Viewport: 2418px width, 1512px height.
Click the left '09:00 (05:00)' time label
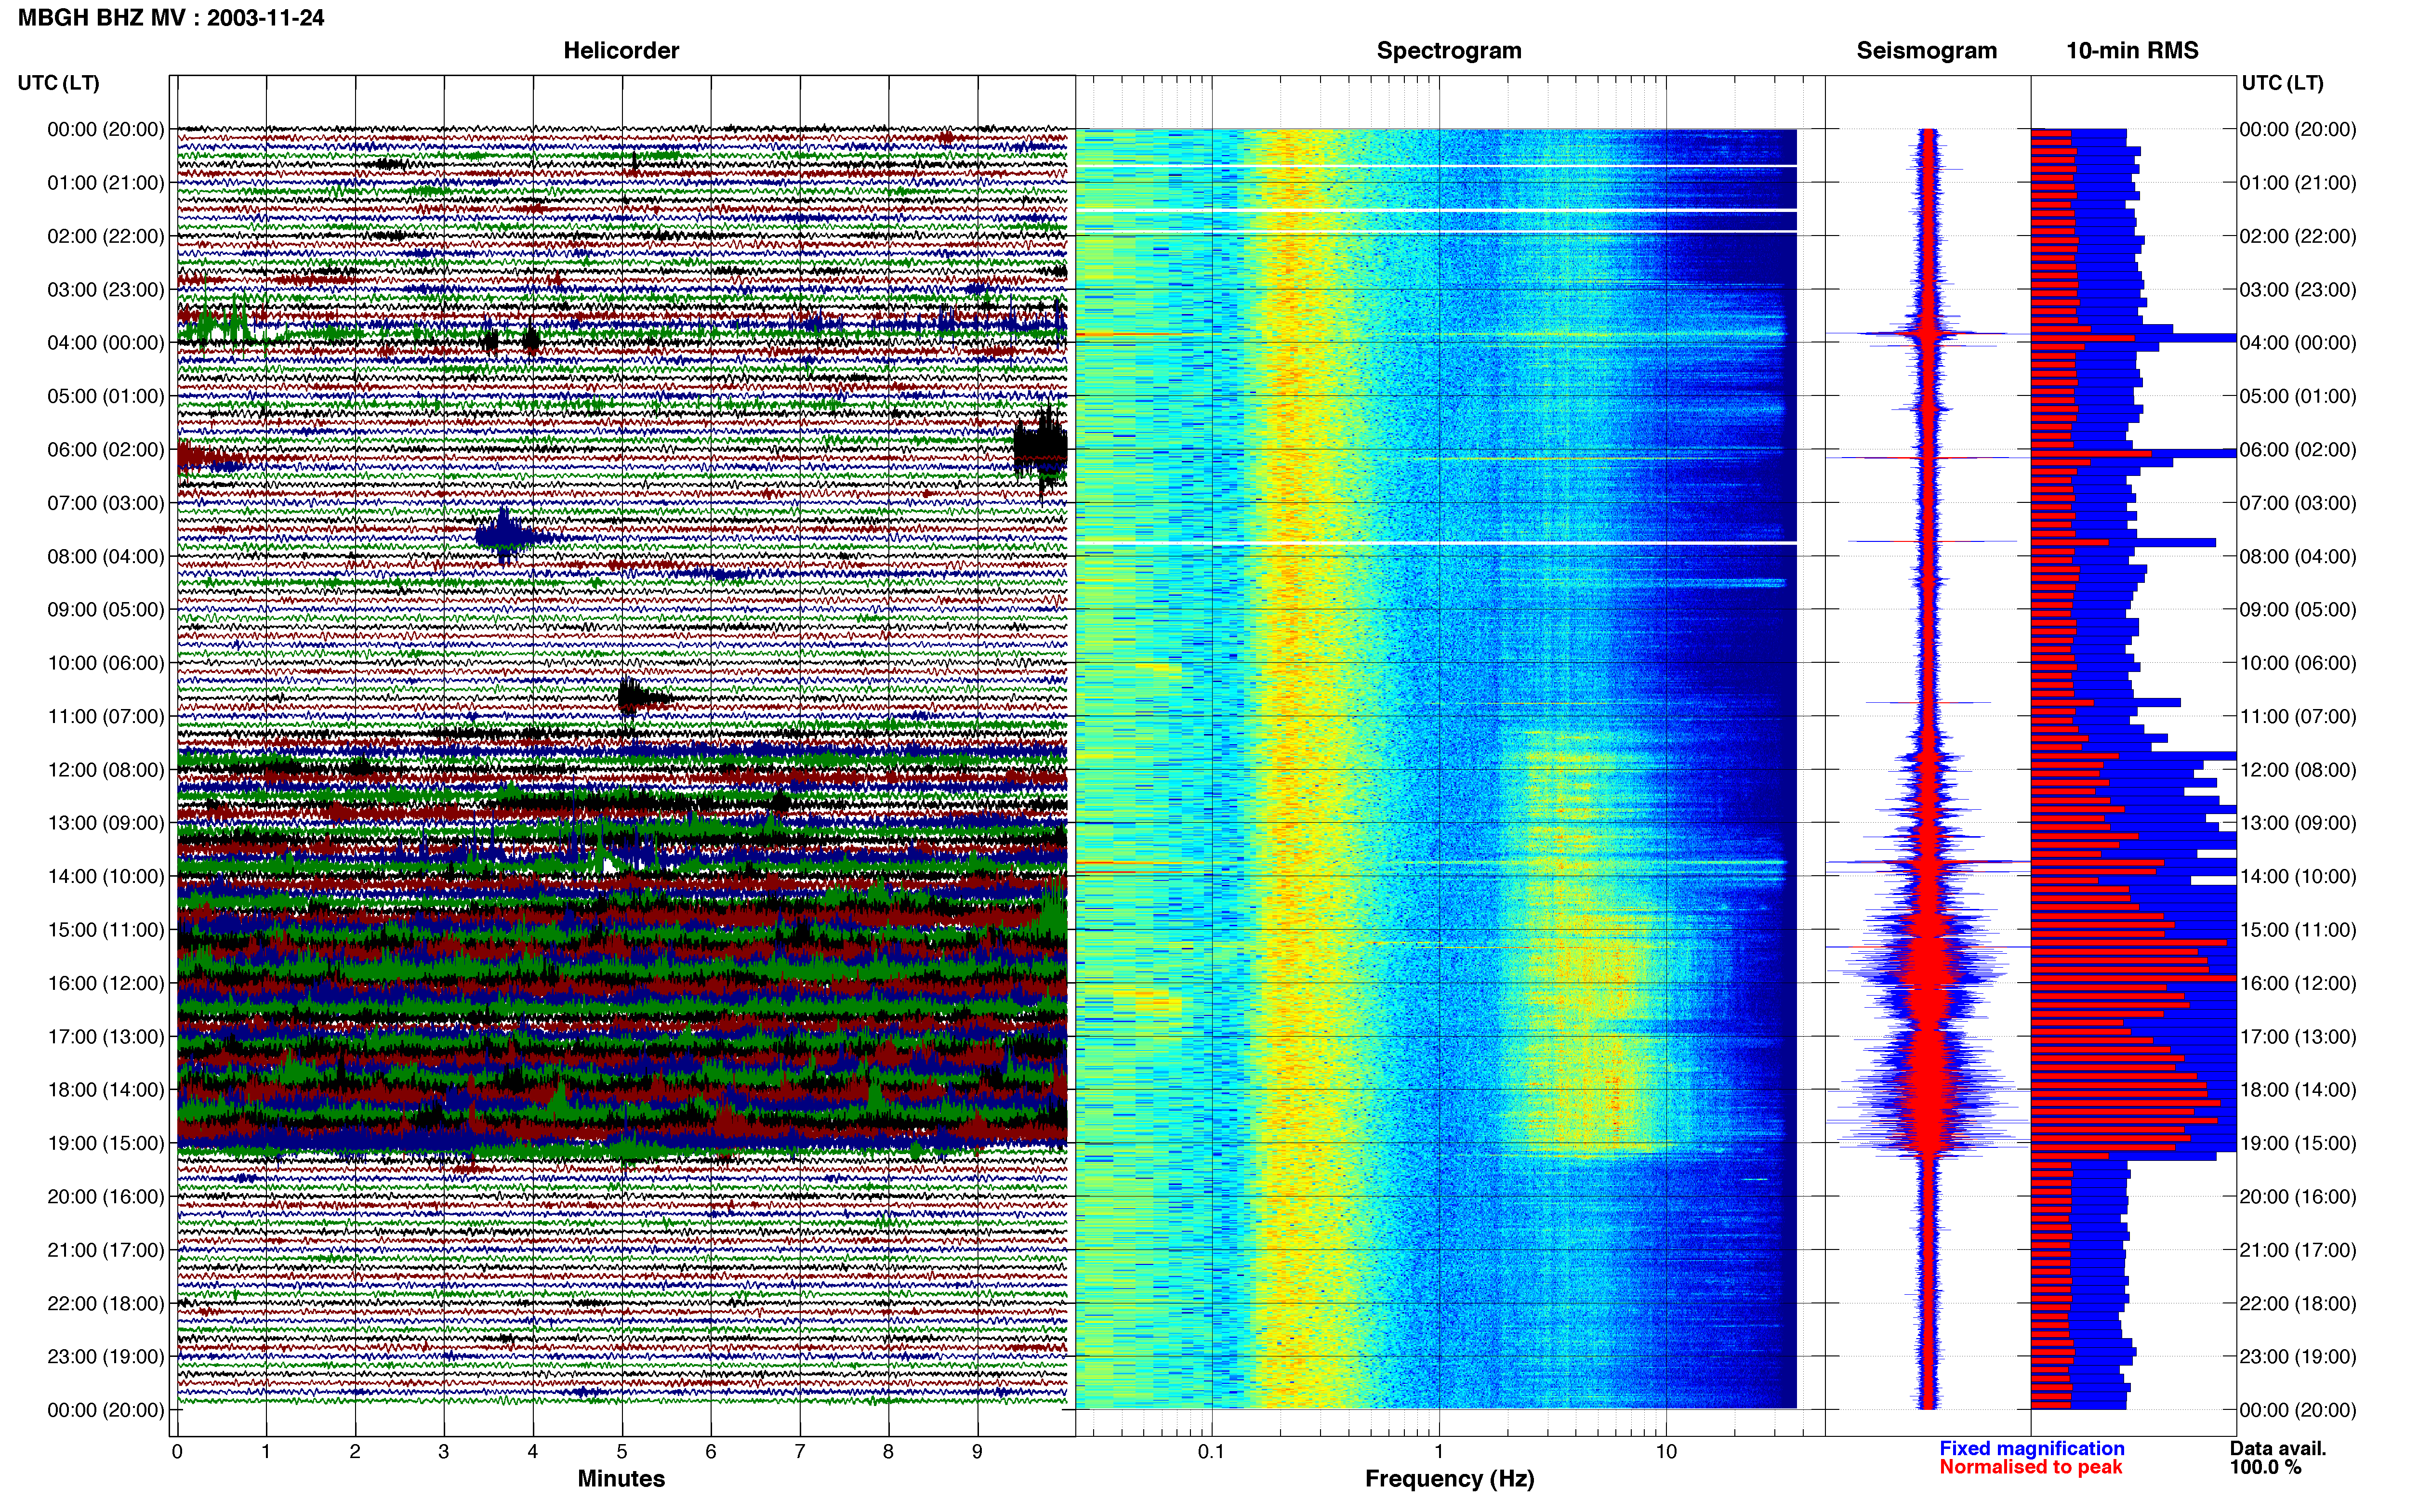[106, 610]
